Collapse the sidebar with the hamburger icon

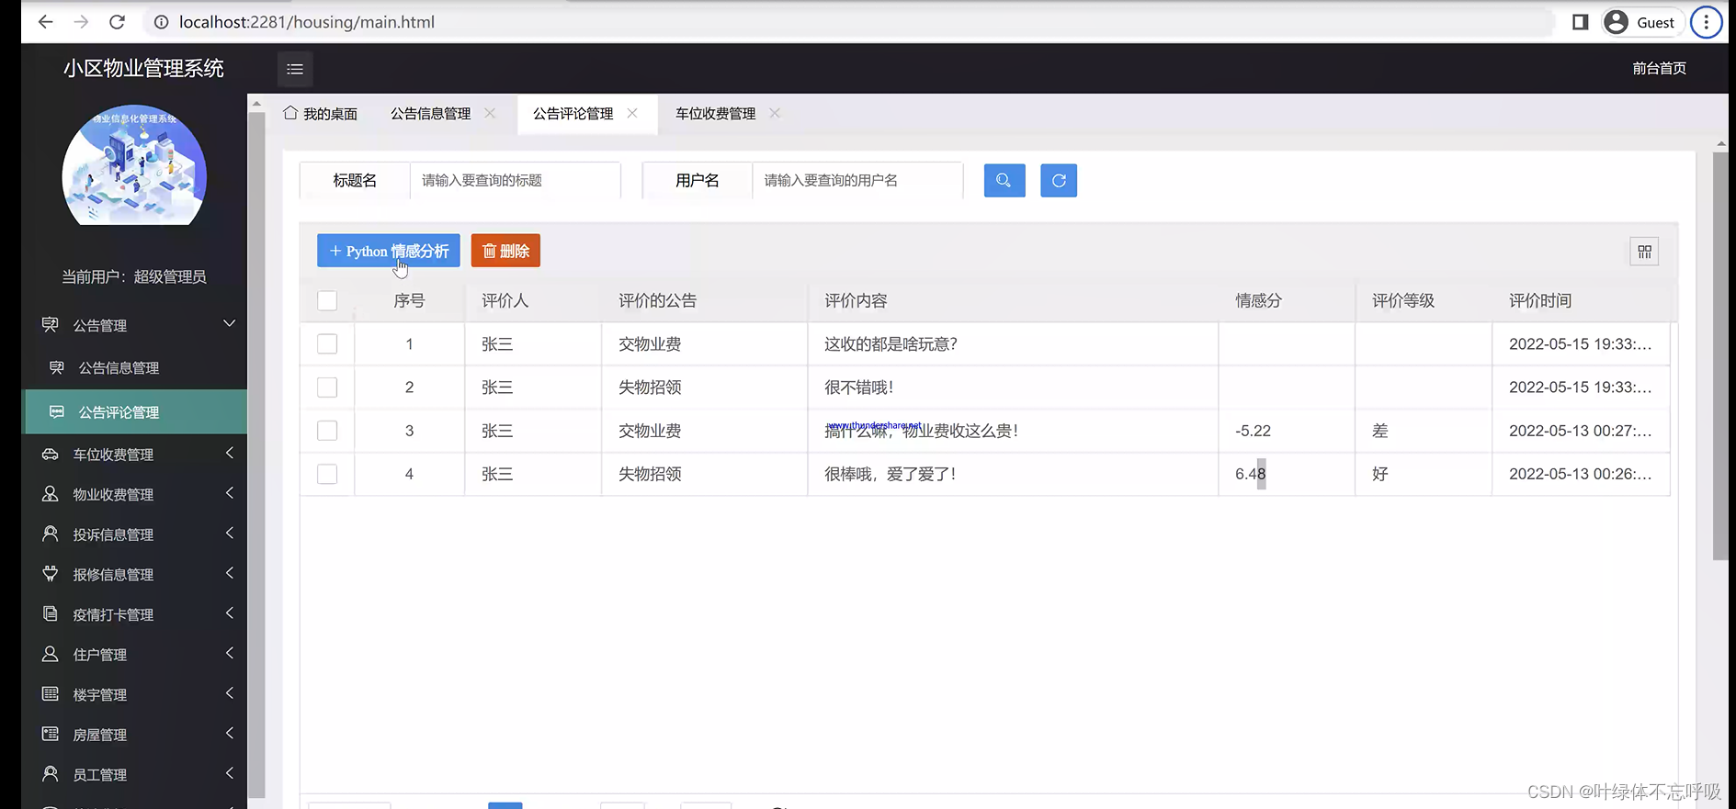(x=295, y=69)
